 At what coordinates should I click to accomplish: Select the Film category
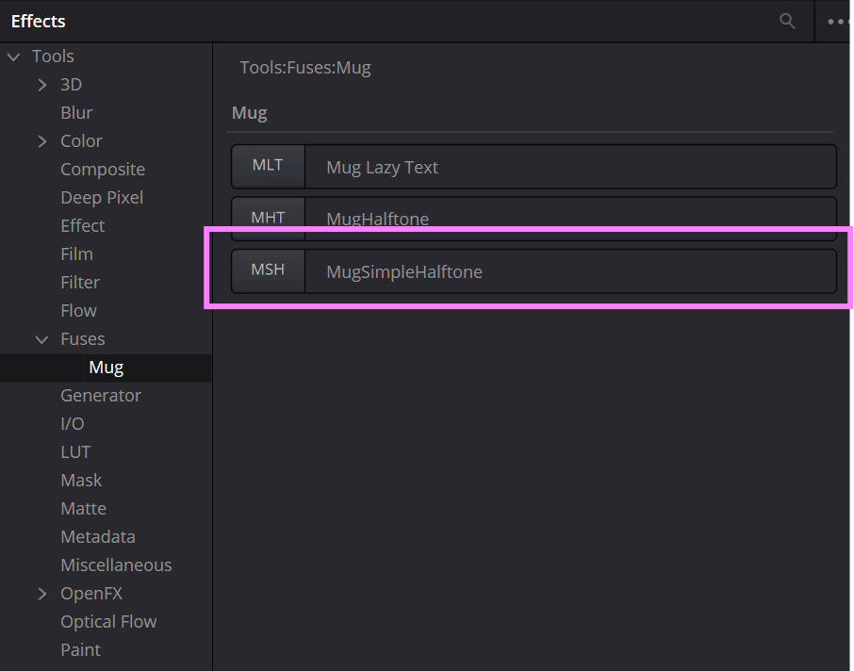click(x=76, y=254)
